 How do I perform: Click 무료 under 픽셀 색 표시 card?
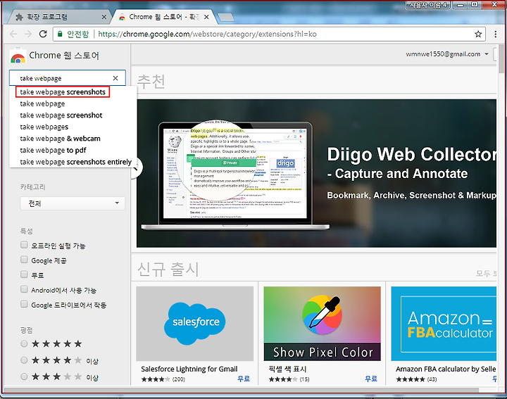371,379
